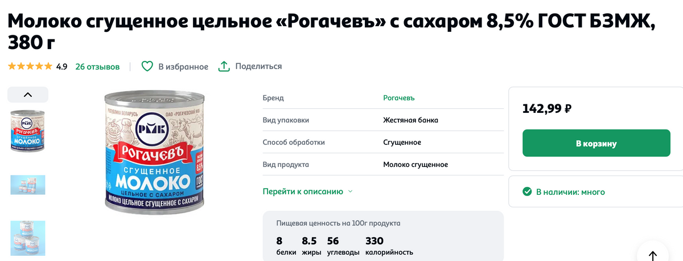This screenshot has width=683, height=261.
Task: Click the share upload icon
Action: 224,67
